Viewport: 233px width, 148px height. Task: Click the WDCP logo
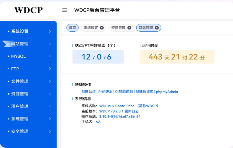click(28, 10)
